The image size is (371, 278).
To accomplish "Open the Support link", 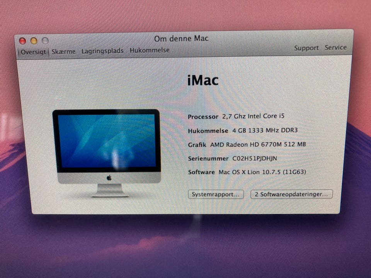I will pyautogui.click(x=306, y=48).
